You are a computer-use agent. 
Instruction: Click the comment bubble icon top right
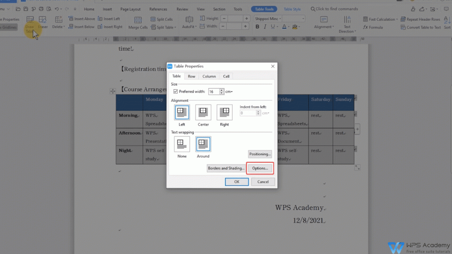point(446,9)
